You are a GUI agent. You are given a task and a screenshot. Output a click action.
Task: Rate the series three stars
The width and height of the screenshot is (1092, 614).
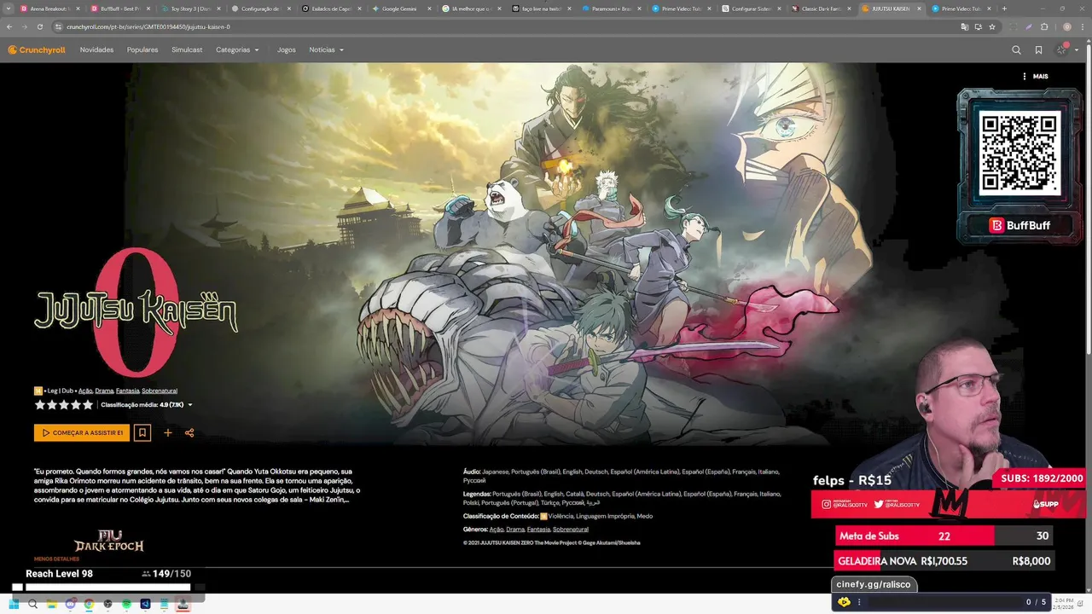63,404
